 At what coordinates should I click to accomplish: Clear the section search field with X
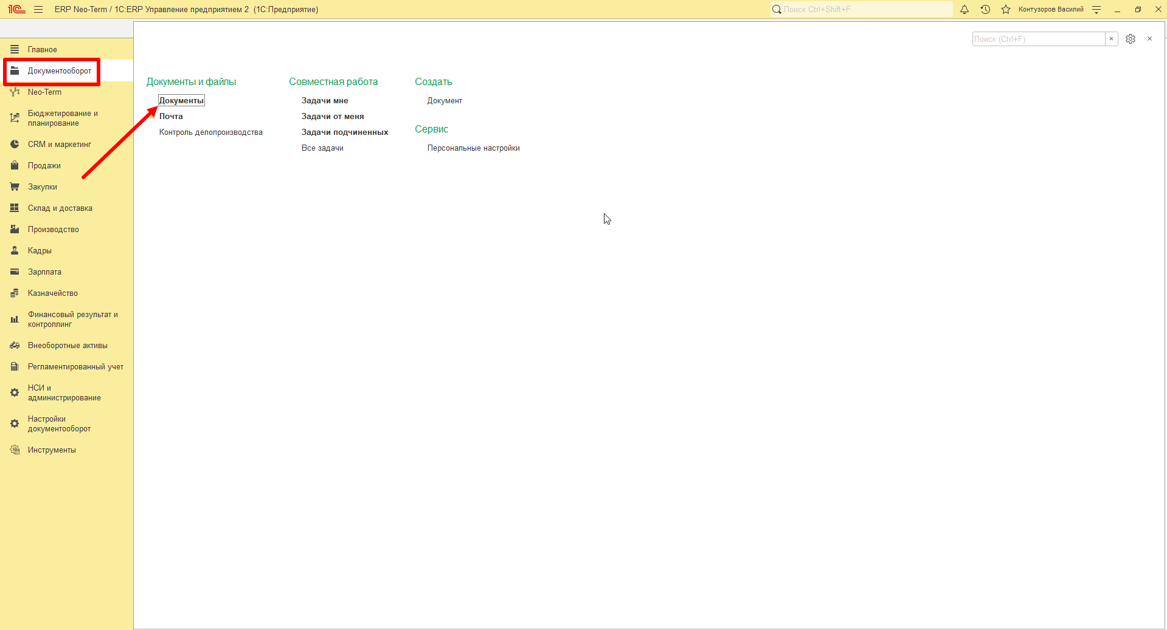[1112, 39]
